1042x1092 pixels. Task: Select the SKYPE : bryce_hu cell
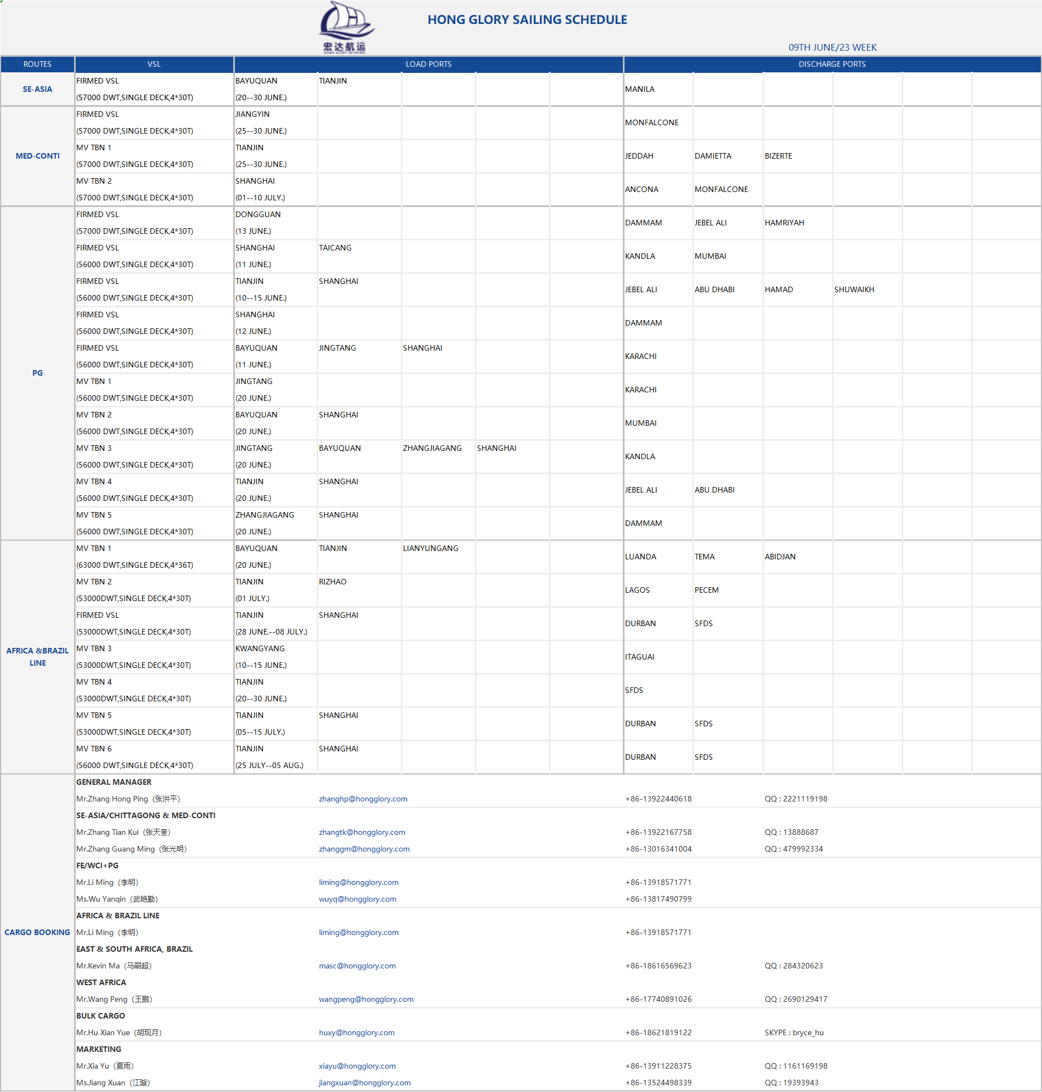pyautogui.click(x=794, y=1032)
